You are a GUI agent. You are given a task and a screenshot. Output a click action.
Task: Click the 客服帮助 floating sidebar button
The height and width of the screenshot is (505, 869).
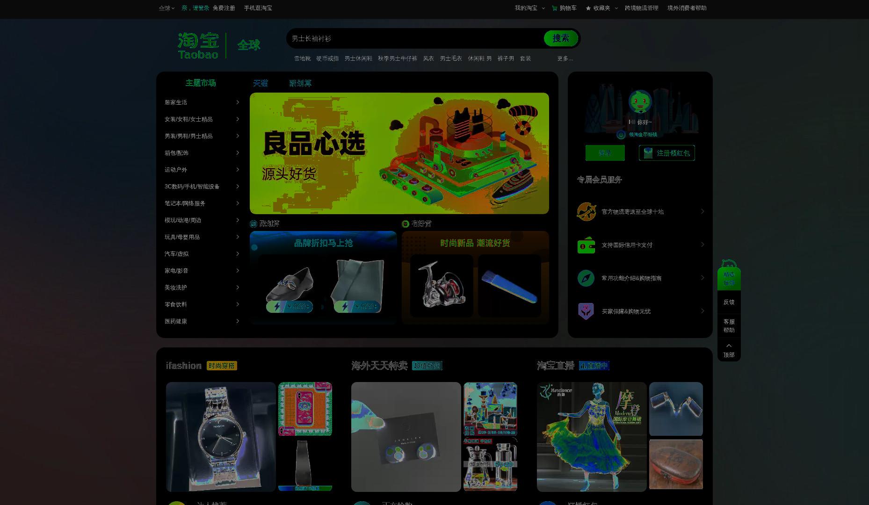729,326
